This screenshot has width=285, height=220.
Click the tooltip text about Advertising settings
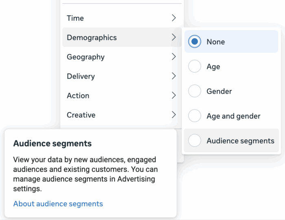tap(85, 174)
